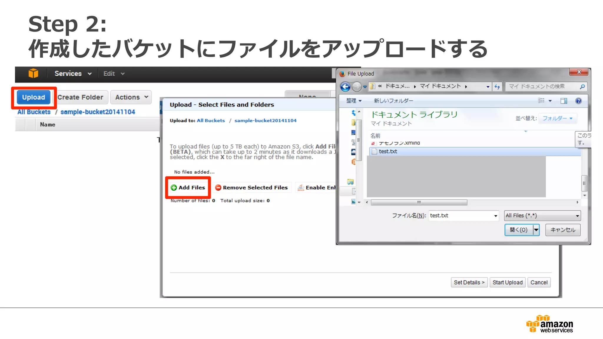
Task: Click the desktop monitor icon in navigation pane
Action: tap(353, 132)
